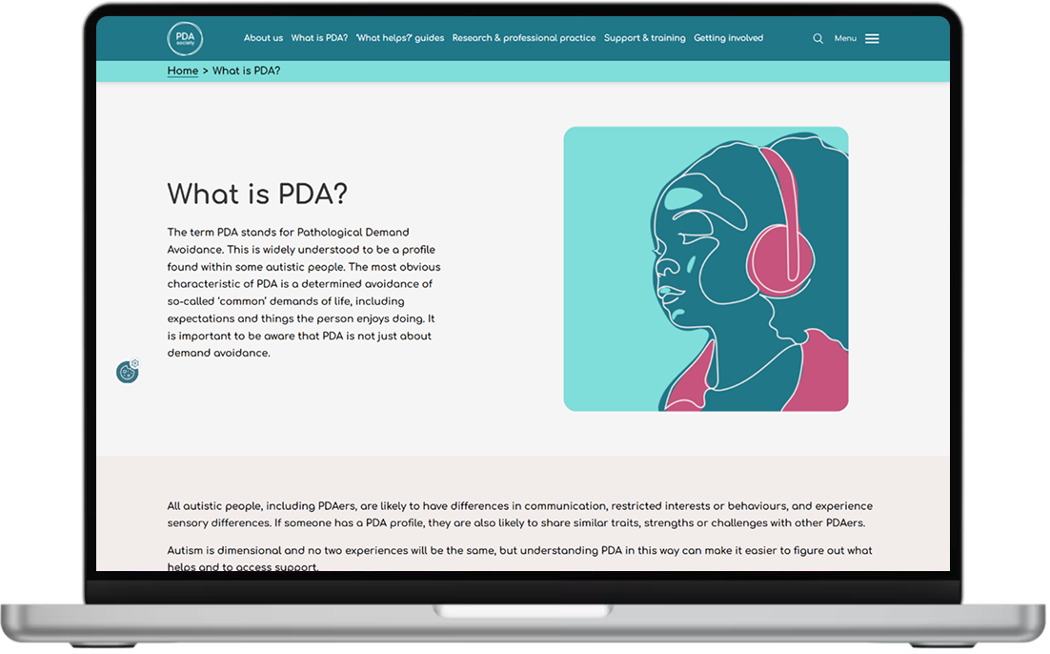Click the headphones illustration image
Image resolution: width=1050 pixels, height=654 pixels.
tap(705, 269)
